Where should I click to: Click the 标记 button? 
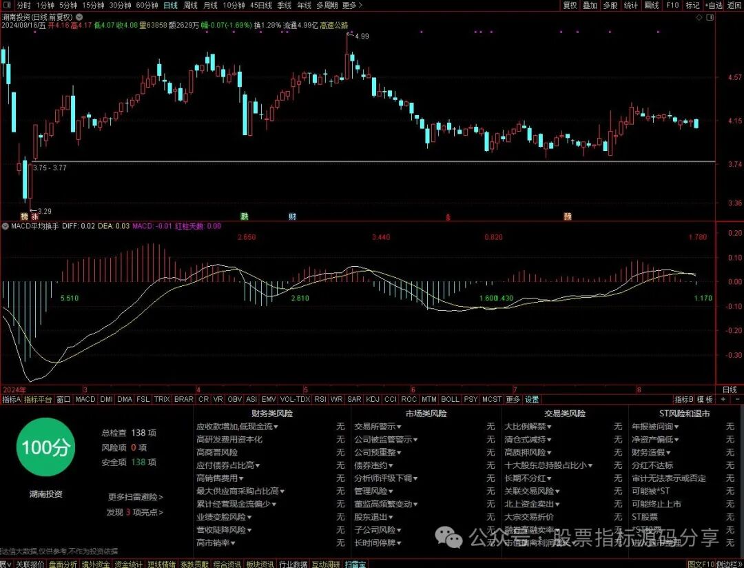(x=692, y=6)
